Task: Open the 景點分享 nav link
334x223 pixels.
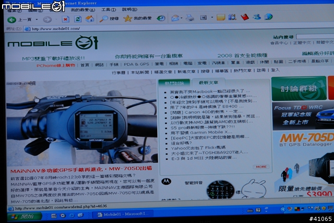Action: tap(320, 61)
